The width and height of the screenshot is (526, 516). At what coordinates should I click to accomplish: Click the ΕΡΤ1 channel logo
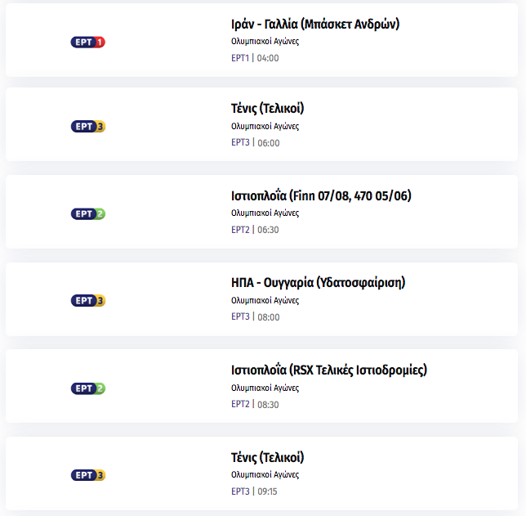(x=88, y=42)
